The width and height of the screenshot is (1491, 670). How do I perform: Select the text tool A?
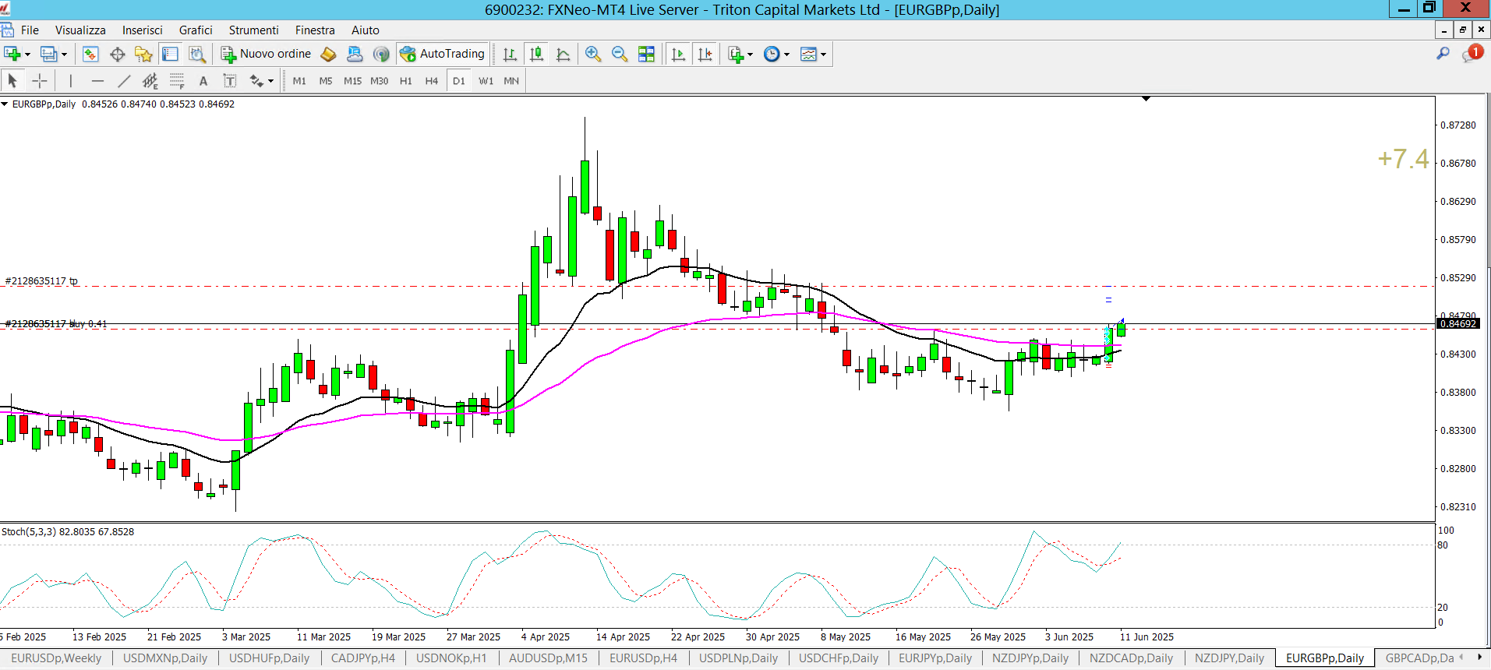203,80
